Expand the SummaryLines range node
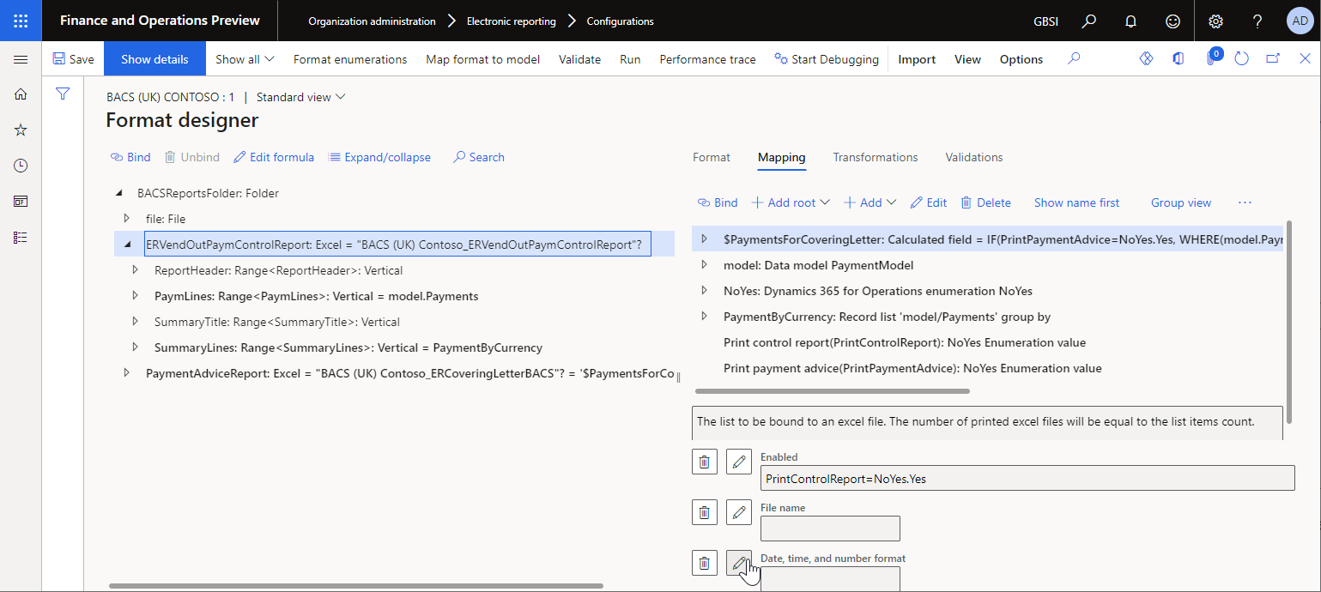Image resolution: width=1321 pixels, height=592 pixels. click(136, 347)
